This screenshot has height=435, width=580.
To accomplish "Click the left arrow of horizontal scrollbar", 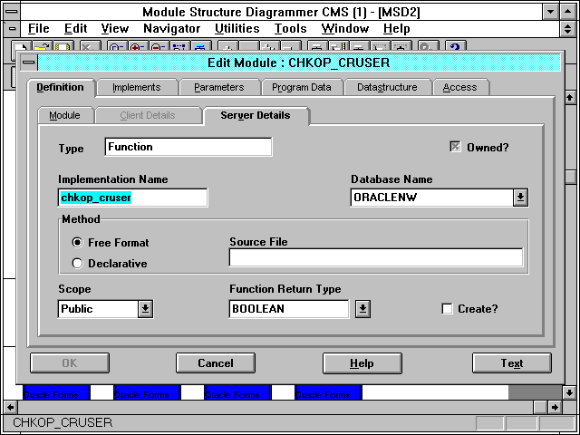I will pyautogui.click(x=8, y=408).
